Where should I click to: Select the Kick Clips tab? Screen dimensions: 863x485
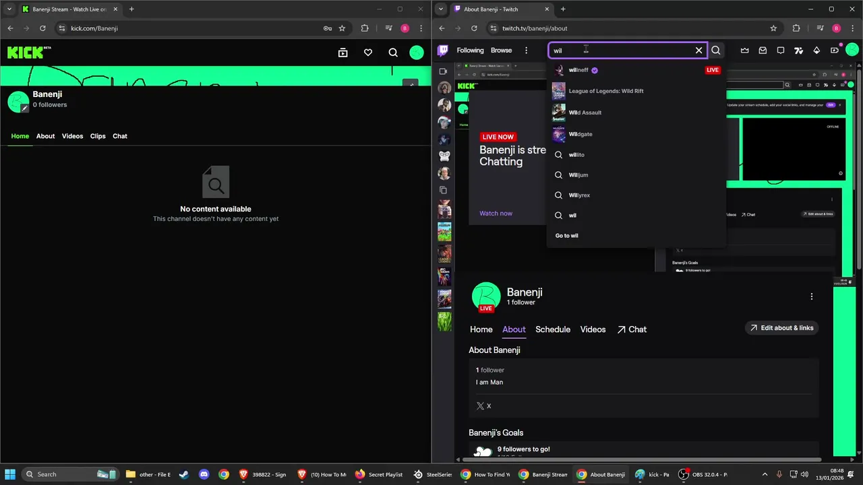98,136
